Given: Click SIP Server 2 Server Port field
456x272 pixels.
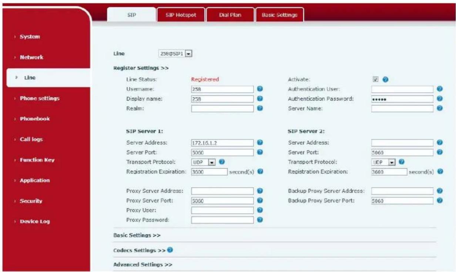Looking at the screenshot, I should (x=402, y=152).
